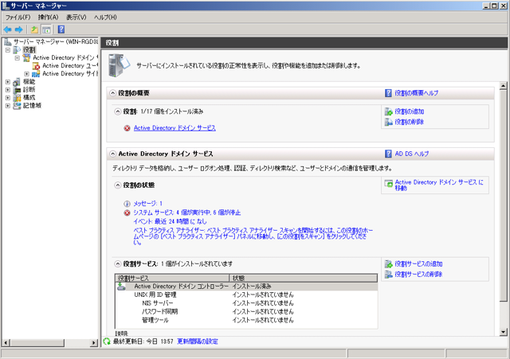Click the Forward arrow toolbar icon

(x=19, y=29)
